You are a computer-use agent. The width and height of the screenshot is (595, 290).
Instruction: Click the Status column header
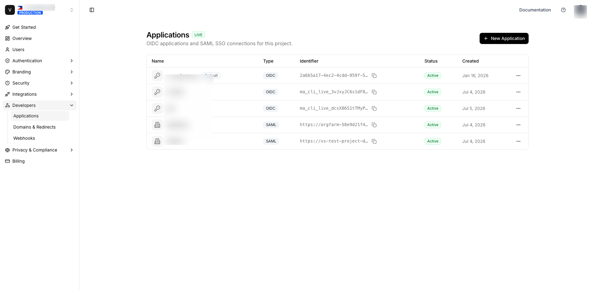point(431,61)
